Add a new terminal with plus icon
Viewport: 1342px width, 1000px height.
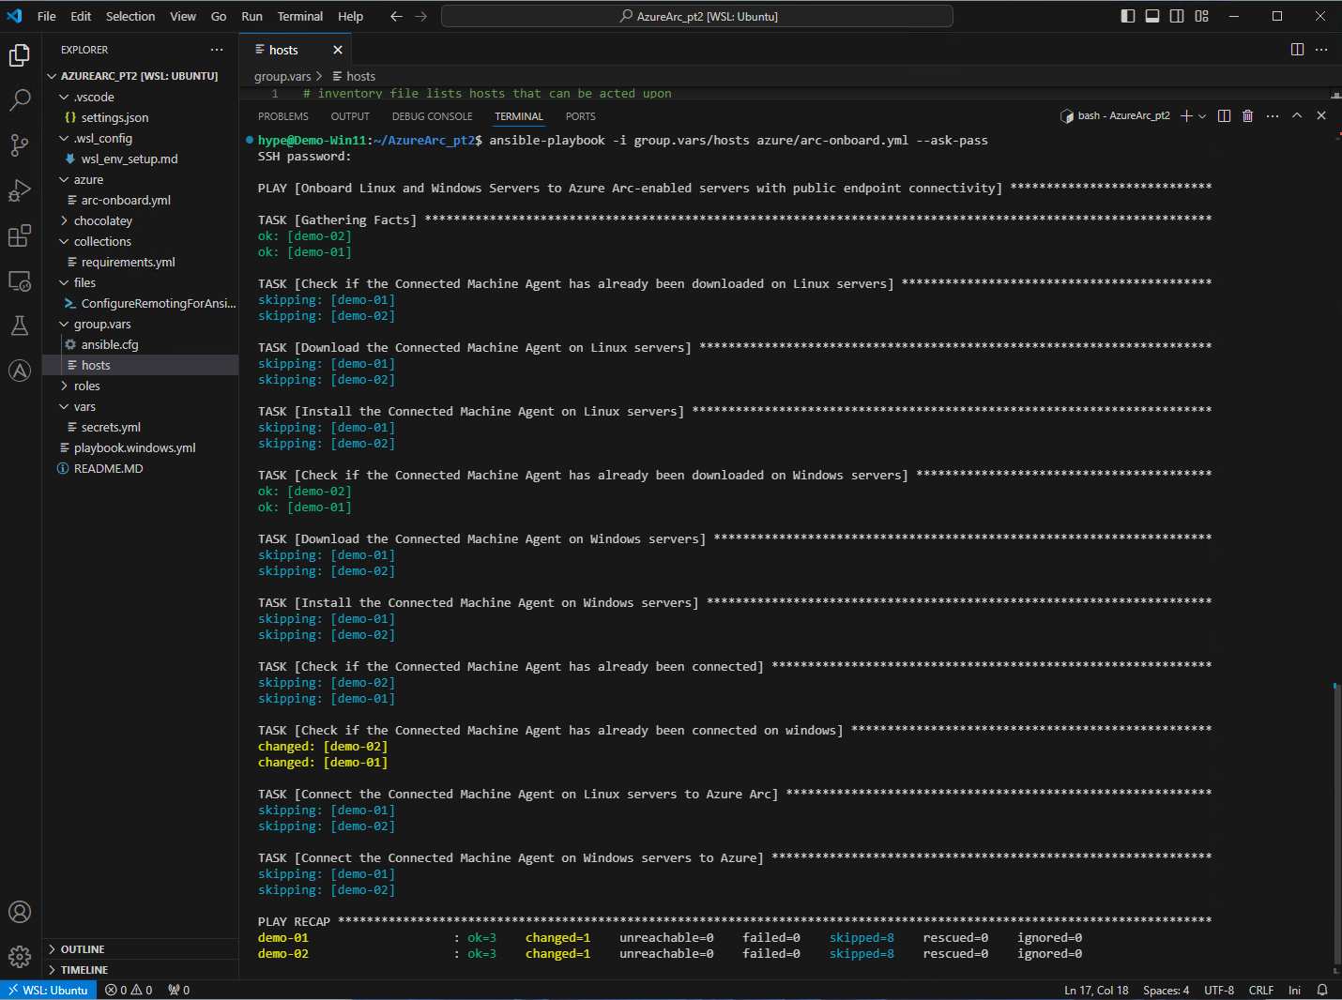click(1187, 115)
